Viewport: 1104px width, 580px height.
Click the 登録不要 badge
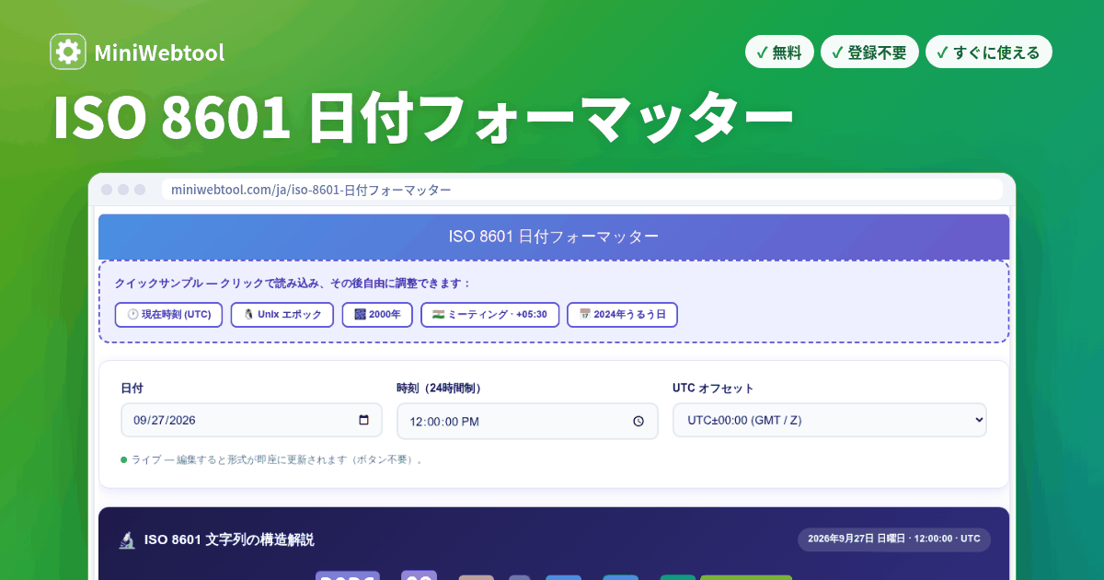click(x=869, y=52)
